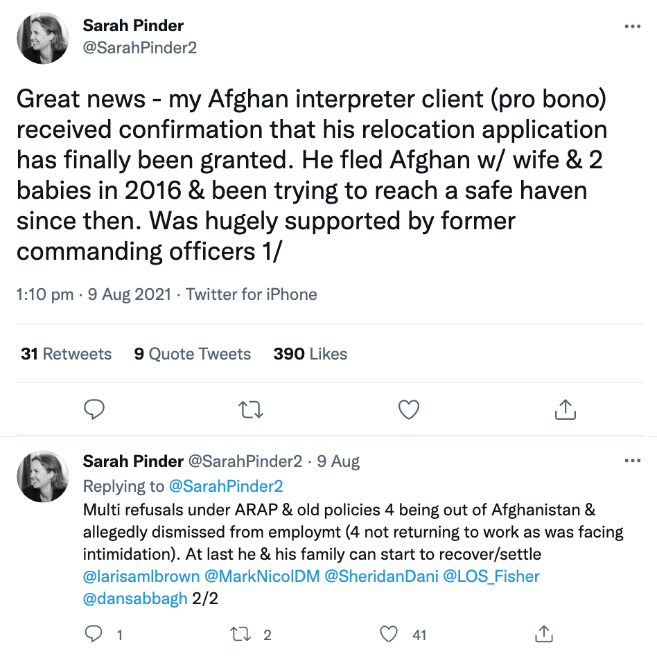Open reply icon on the 2/2 tweet
Screen dimensions: 657x656
(x=94, y=634)
